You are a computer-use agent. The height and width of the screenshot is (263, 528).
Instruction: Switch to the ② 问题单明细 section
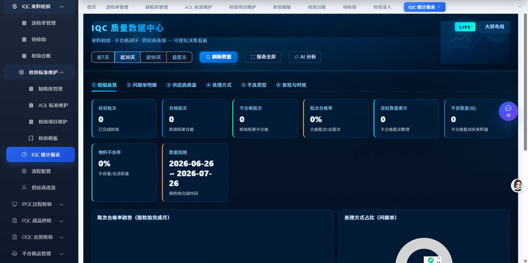[x=141, y=85]
